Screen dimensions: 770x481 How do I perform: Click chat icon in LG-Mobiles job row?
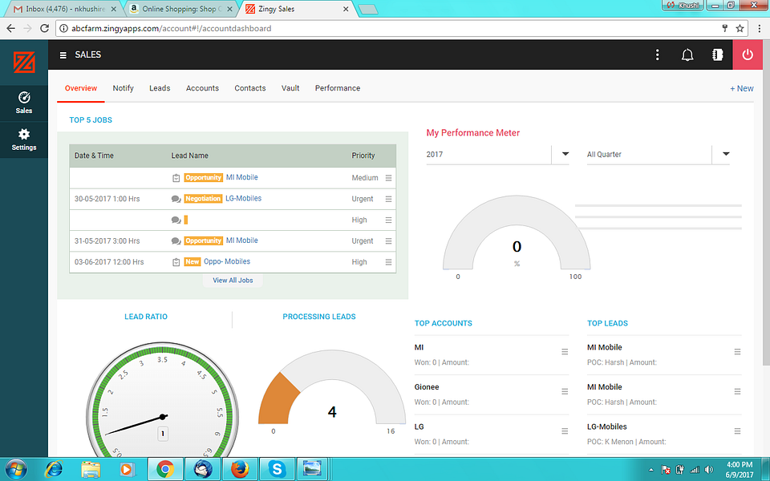pos(176,199)
